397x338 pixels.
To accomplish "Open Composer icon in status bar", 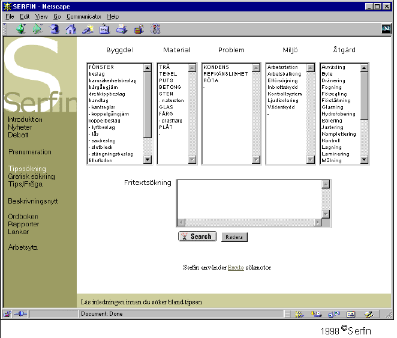I will (x=368, y=314).
